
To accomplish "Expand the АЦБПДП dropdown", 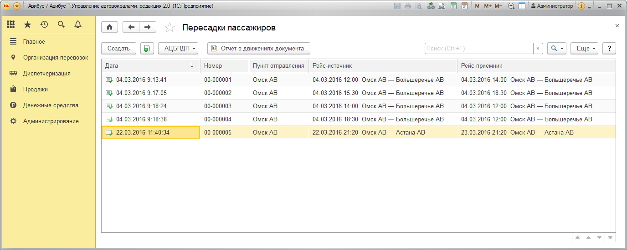I will click(x=178, y=49).
